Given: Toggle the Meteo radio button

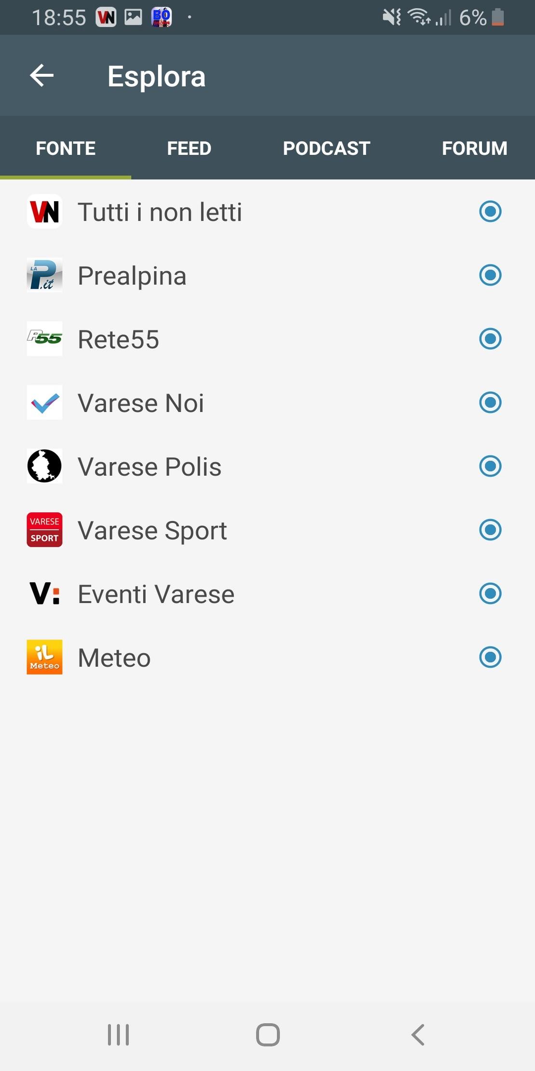Looking at the screenshot, I should point(490,657).
